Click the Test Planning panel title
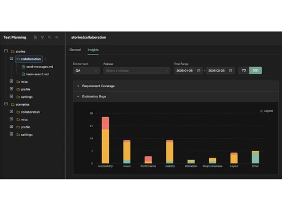Screen dimensions: 282x211 (15, 37)
